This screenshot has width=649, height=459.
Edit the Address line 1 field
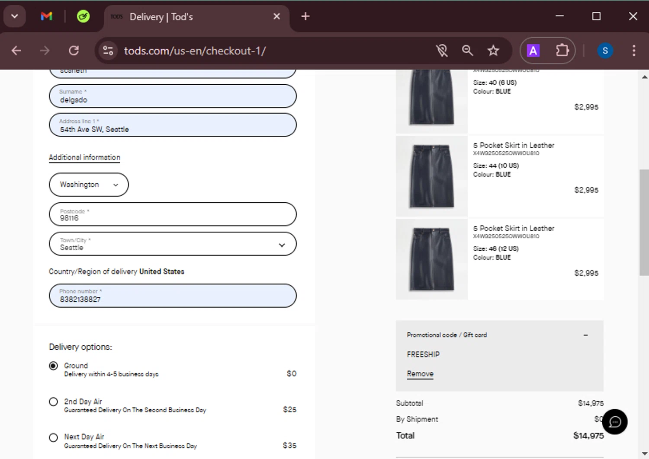pos(173,125)
